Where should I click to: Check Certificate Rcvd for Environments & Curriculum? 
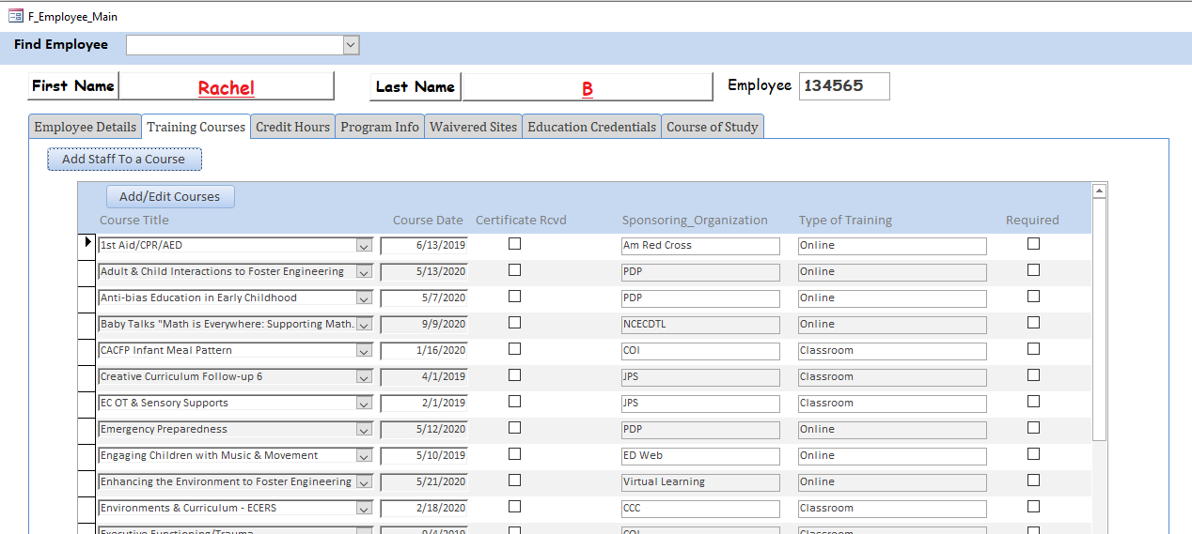click(514, 506)
